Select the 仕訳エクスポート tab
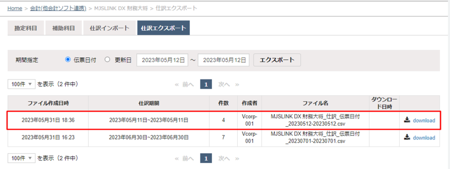Viewport: 450px width, 169px height. pos(163,28)
